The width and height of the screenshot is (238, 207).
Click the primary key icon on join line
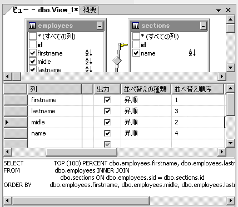point(124,45)
